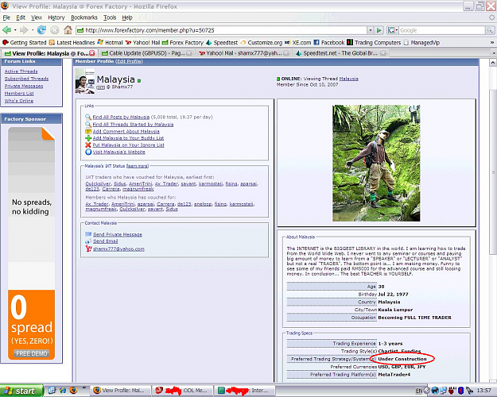Open the Hotmail bookmark
Screen dimensions: 497x397
(x=110, y=42)
